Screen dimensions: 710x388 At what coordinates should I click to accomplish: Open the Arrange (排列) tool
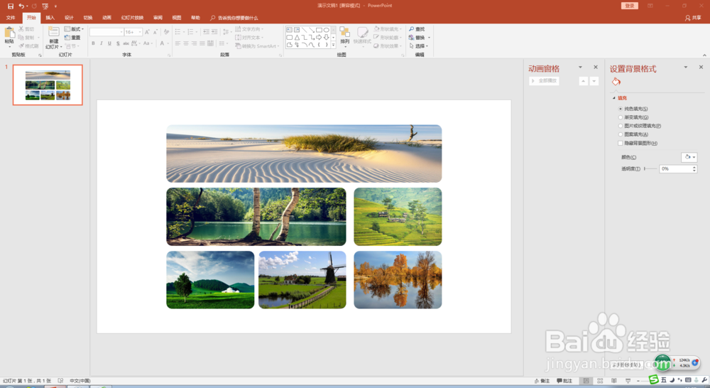tap(344, 36)
